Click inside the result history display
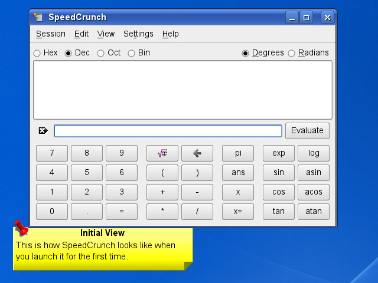 [x=183, y=90]
